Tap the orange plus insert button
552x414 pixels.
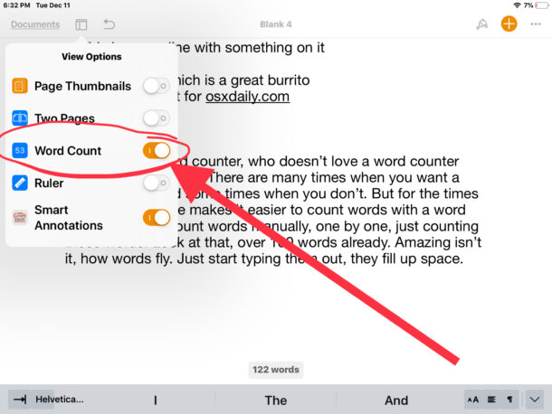pos(509,24)
